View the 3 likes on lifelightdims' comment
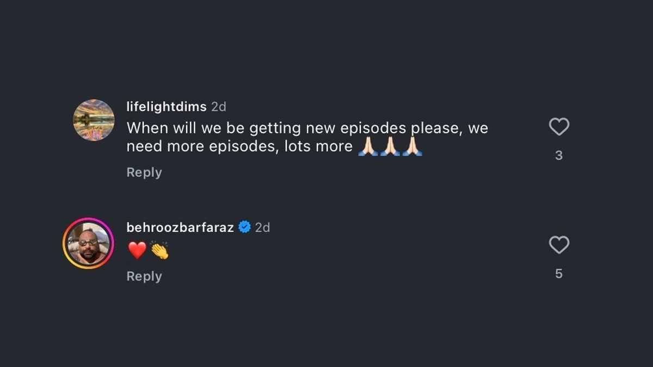The image size is (653, 367). (x=559, y=156)
